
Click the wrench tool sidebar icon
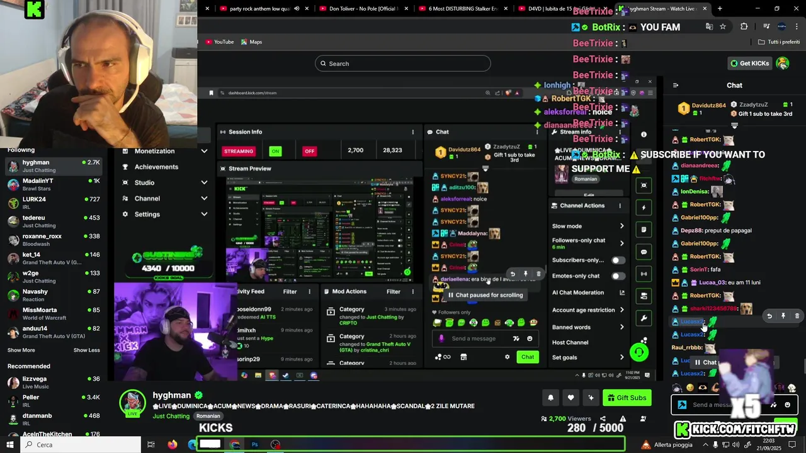pyautogui.click(x=644, y=318)
